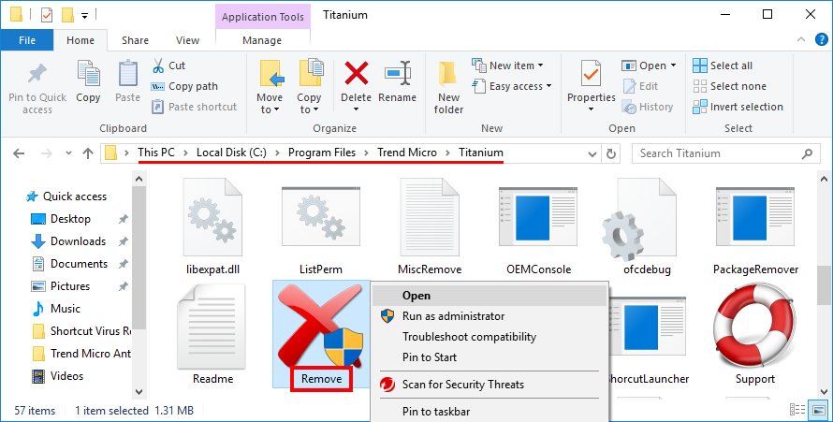Click Cut in the Clipboard group
Viewport: 833px width, 422px height.
click(168, 65)
